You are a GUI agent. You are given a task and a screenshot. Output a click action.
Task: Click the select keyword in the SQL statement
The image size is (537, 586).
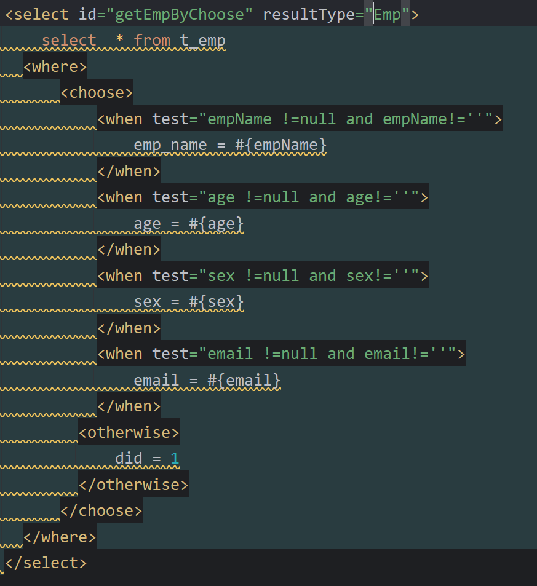pos(69,41)
